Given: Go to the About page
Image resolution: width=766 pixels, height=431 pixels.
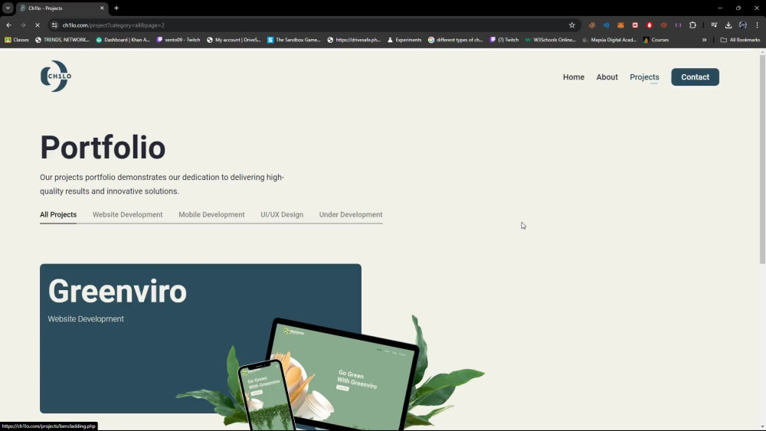Looking at the screenshot, I should pos(607,77).
